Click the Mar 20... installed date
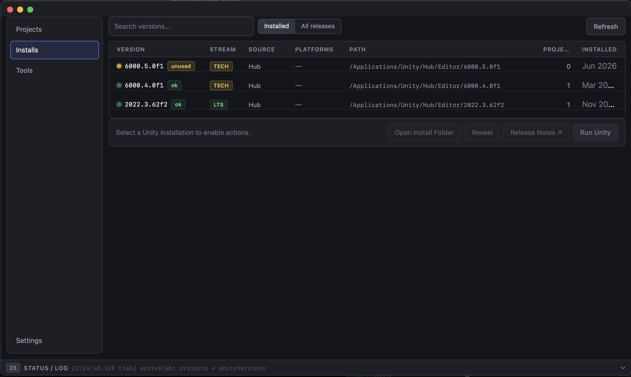 598,85
